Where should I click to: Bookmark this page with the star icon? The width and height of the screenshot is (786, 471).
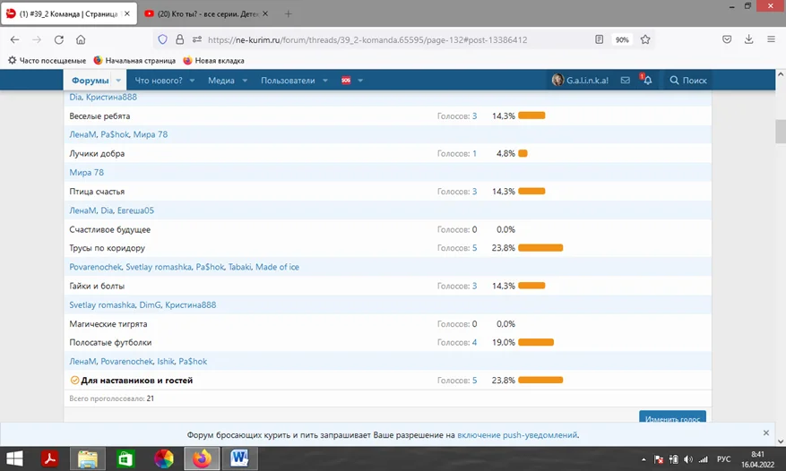point(645,39)
